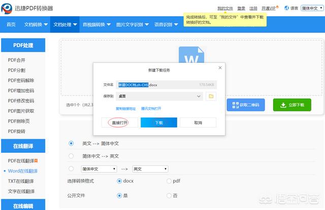Open PDF密码解除 in the sidebar

(x=21, y=80)
